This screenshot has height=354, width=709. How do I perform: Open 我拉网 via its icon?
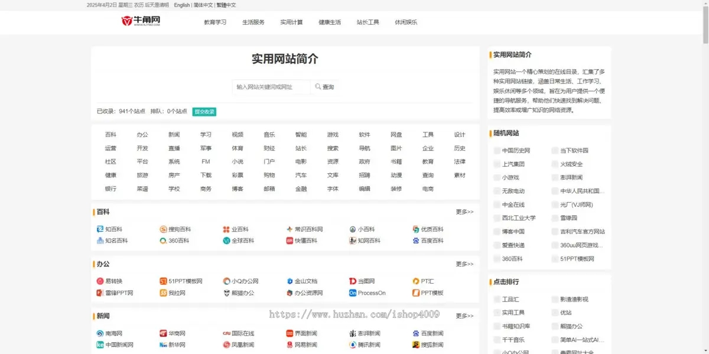coord(163,293)
